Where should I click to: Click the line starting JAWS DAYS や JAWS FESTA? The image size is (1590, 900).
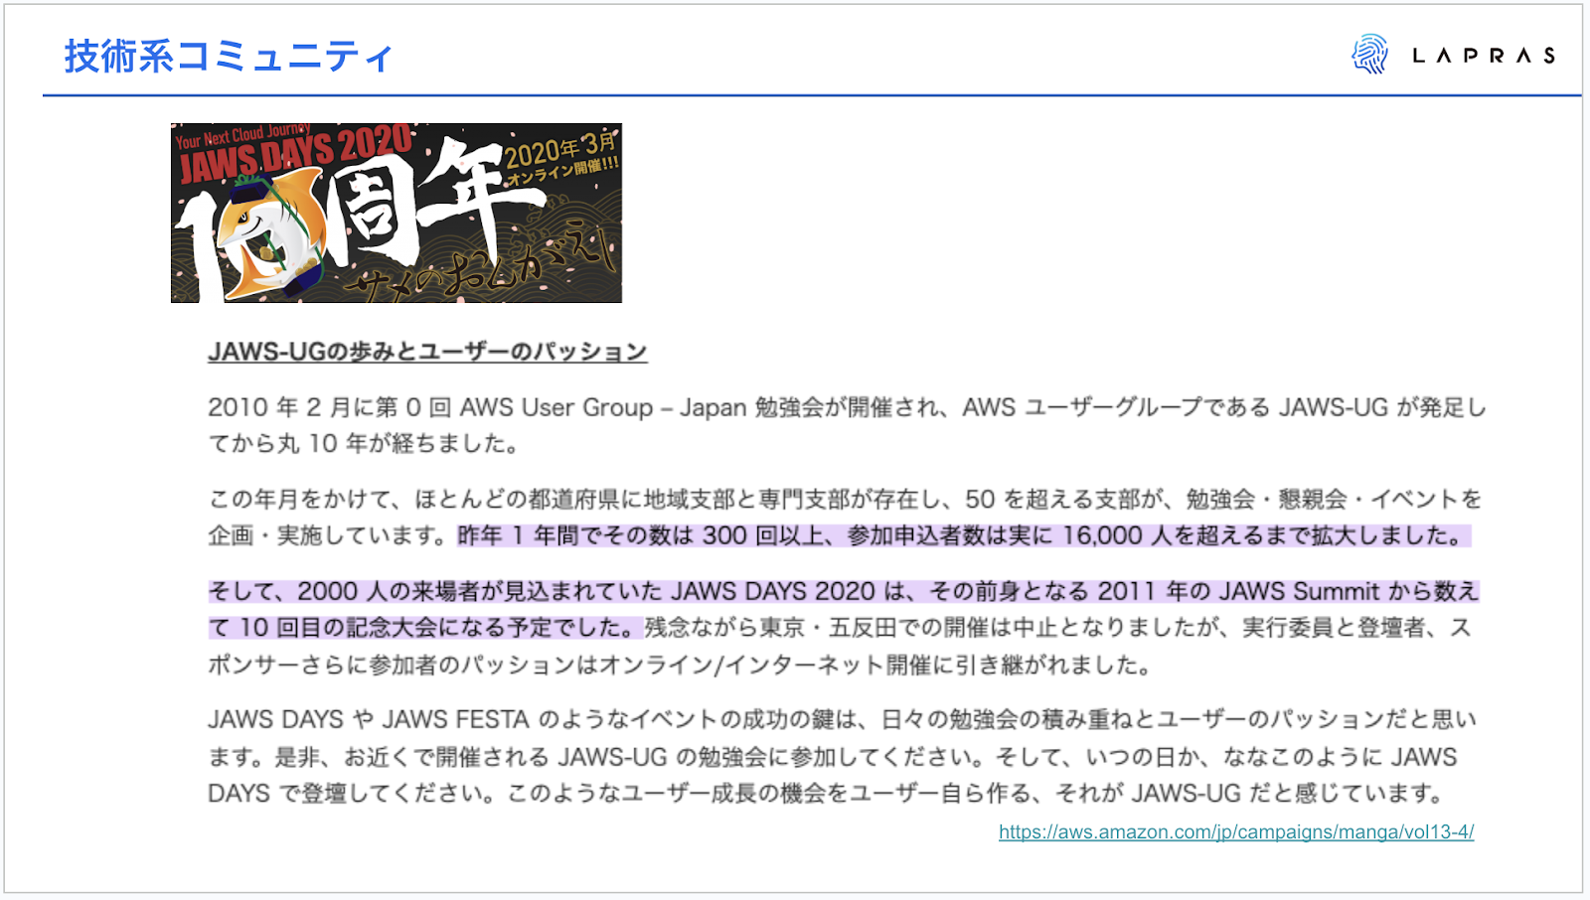click(x=843, y=719)
